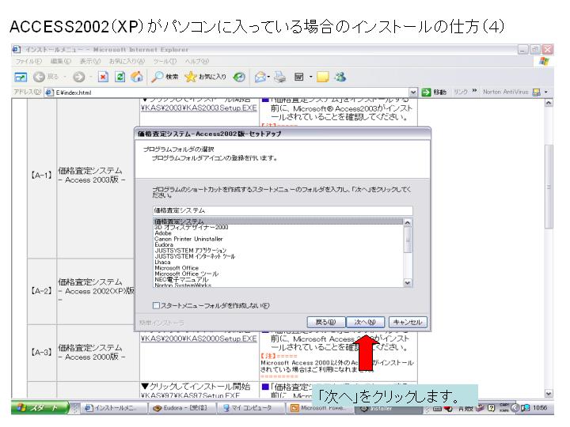
Task: Click the folder list scroll-up arrow
Action: (x=408, y=222)
